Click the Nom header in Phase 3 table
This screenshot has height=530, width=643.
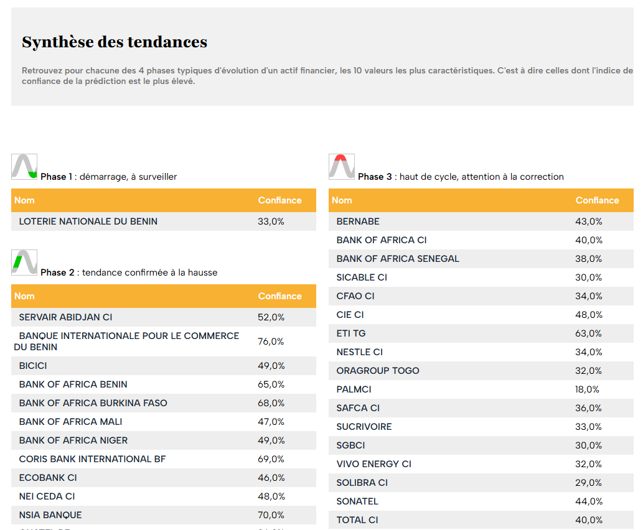(x=342, y=200)
